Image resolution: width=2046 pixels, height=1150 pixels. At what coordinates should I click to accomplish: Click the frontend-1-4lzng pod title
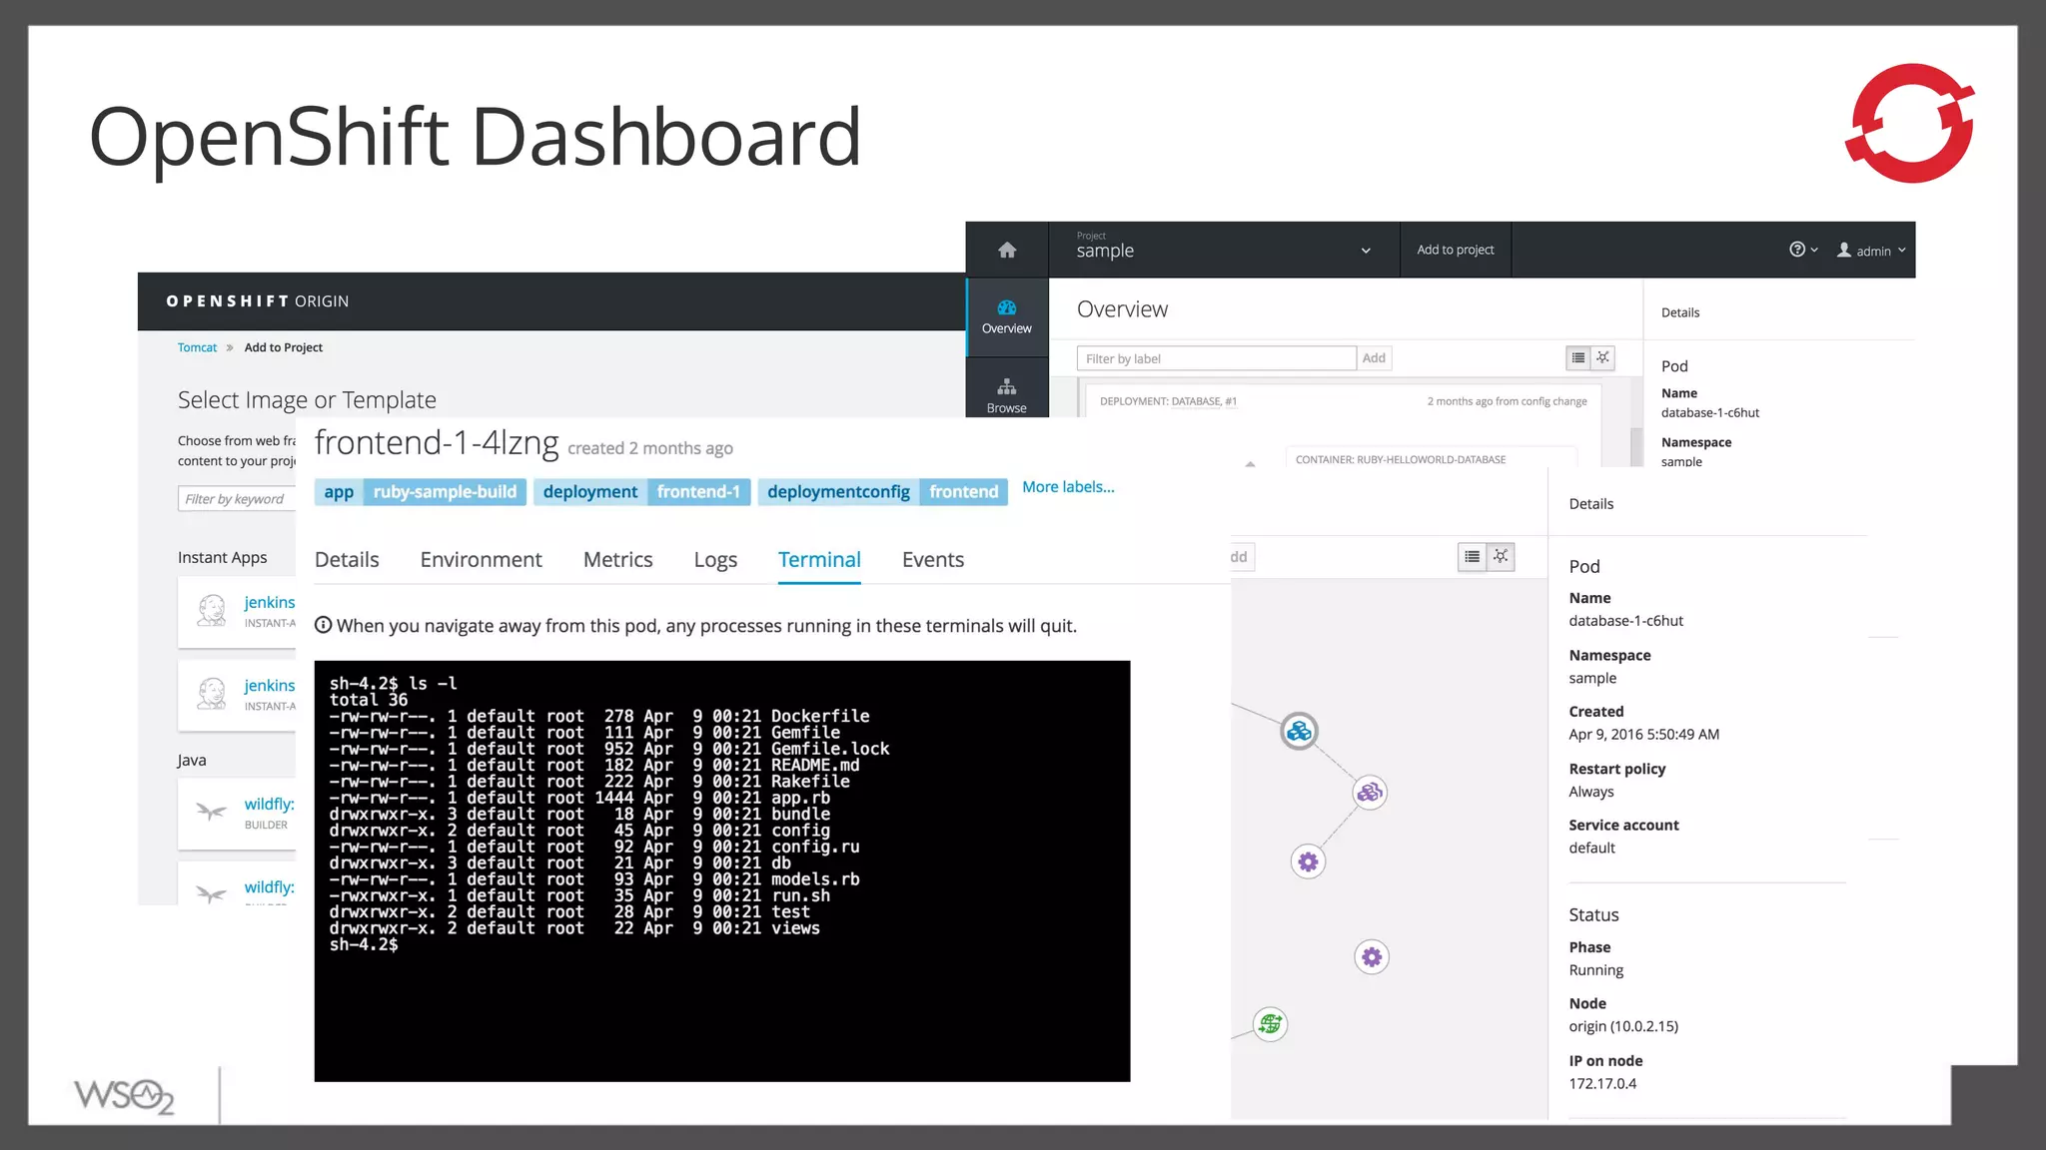(x=437, y=443)
